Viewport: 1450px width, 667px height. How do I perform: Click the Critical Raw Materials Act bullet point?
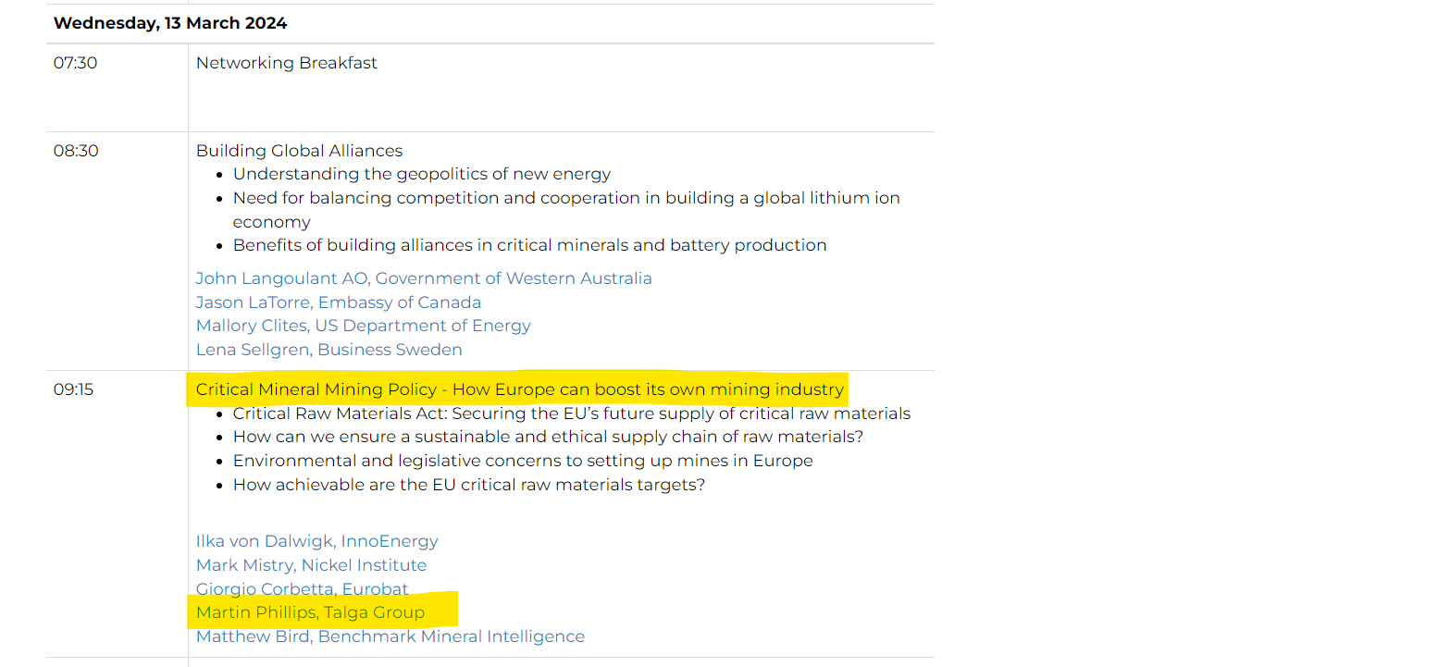[x=572, y=414]
